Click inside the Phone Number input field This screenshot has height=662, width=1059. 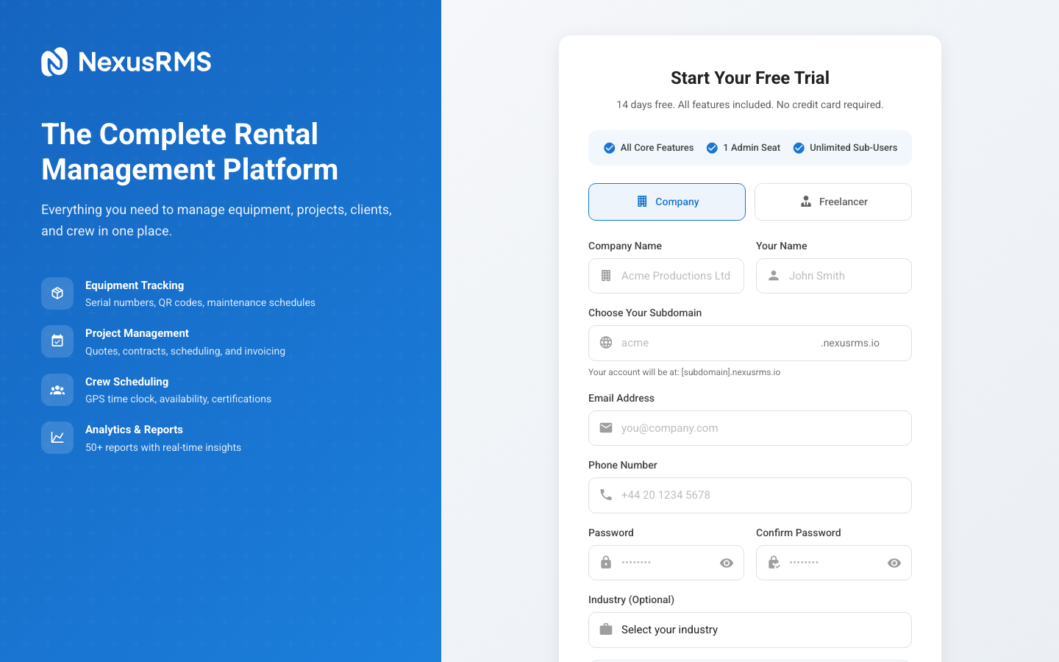click(750, 494)
